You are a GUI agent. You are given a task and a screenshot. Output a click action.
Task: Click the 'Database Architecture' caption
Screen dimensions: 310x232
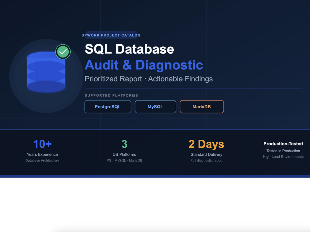(x=42, y=161)
